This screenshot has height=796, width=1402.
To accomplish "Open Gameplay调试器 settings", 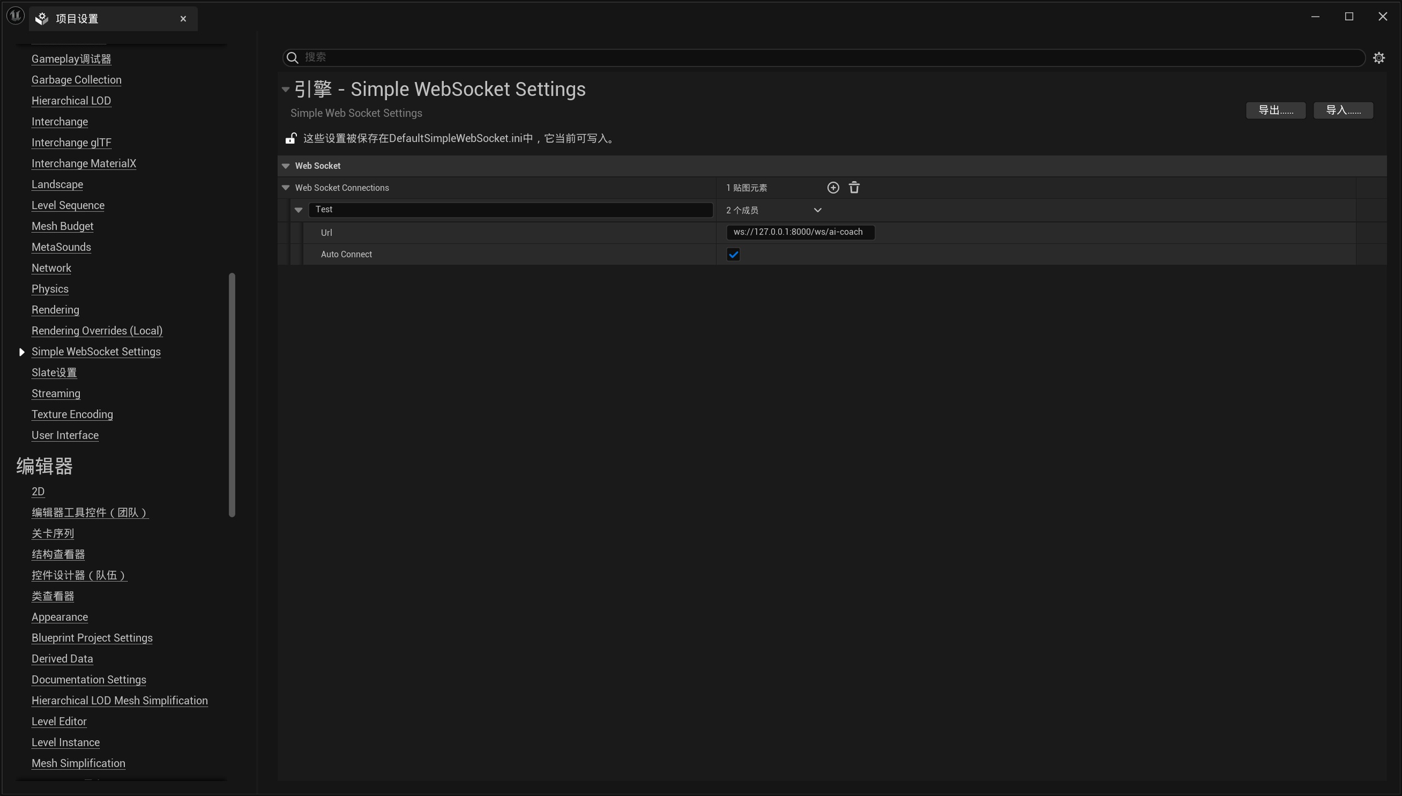I will [x=71, y=59].
